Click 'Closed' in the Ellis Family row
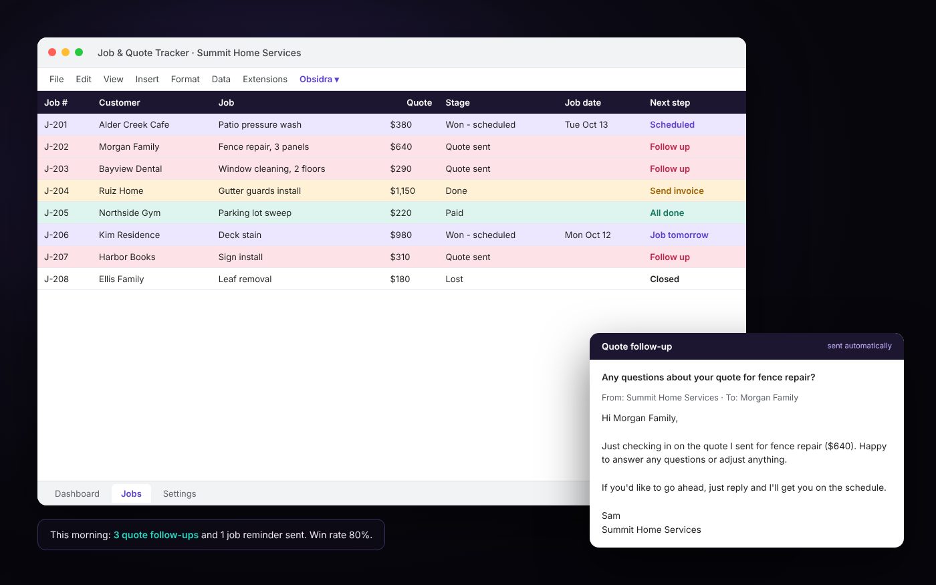This screenshot has height=585, width=936. pyautogui.click(x=665, y=279)
